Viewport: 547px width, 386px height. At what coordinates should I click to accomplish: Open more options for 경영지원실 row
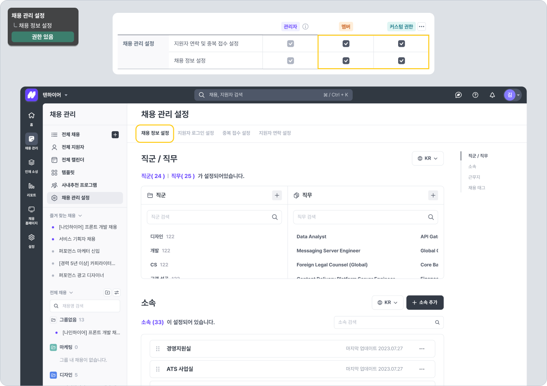tap(422, 349)
